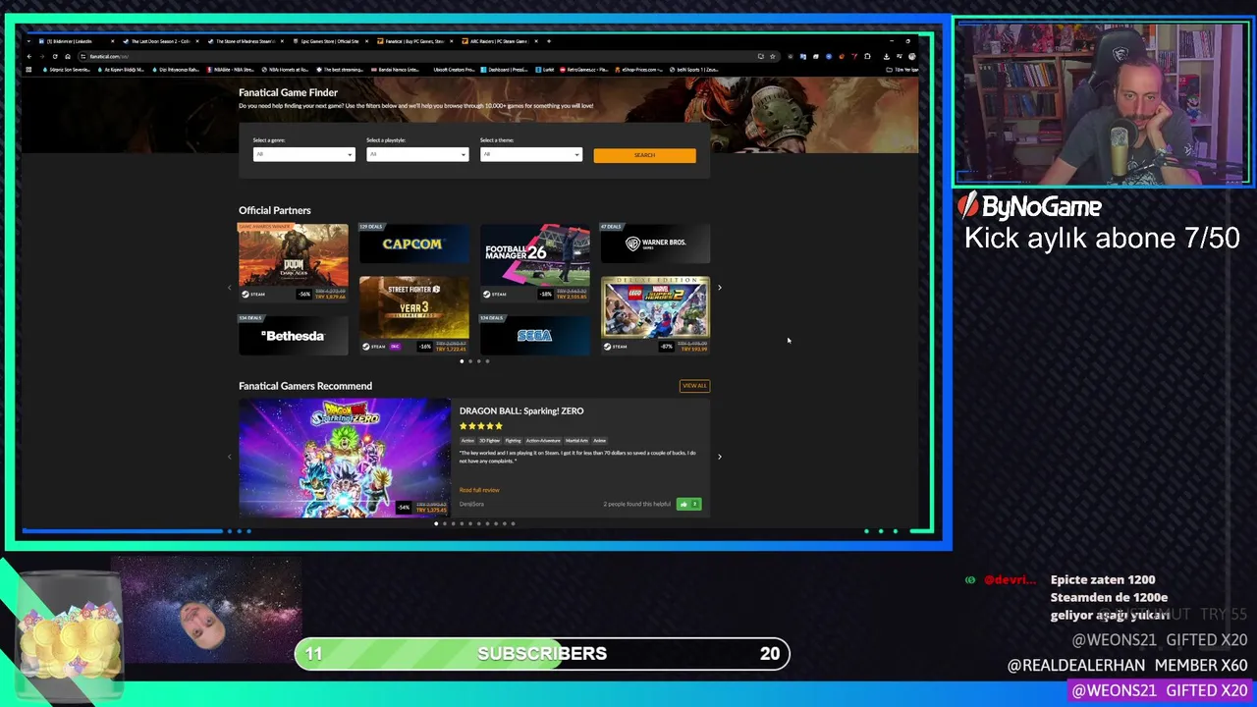
Task: Open the Warner Bros. Games partner banner
Action: click(x=655, y=244)
